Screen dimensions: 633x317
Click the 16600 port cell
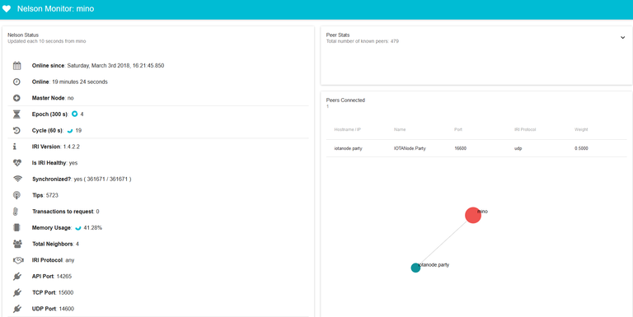point(460,148)
